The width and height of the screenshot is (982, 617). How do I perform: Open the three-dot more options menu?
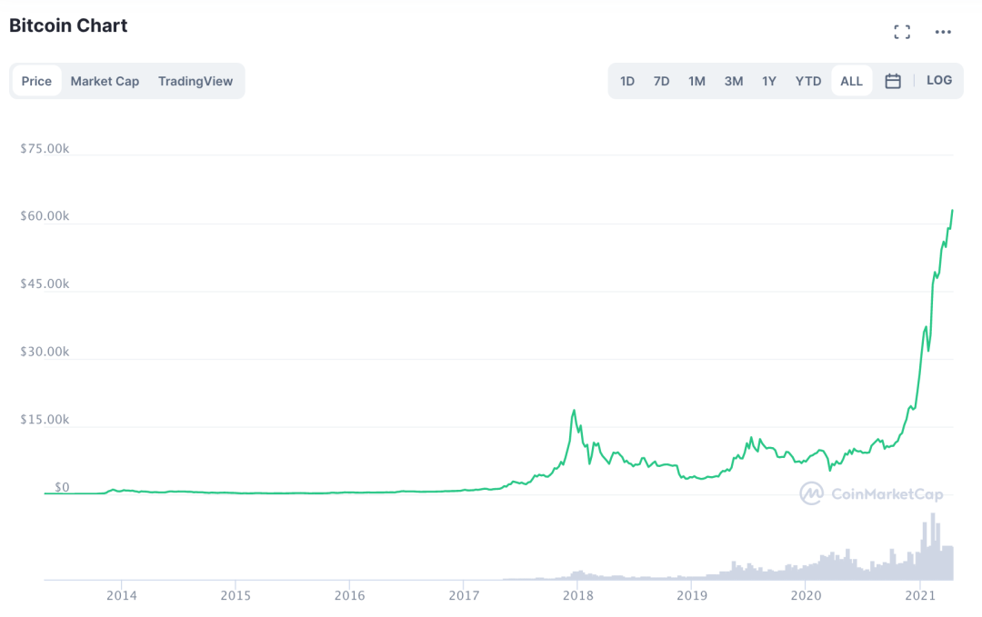943,33
